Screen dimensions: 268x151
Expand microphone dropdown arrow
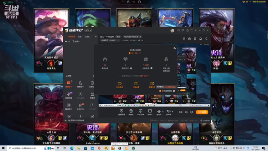[163, 111]
